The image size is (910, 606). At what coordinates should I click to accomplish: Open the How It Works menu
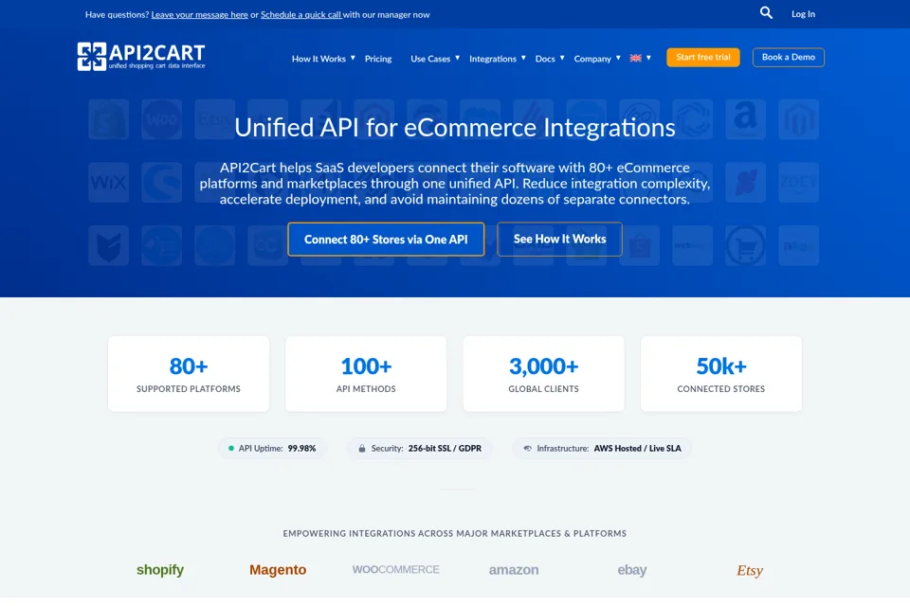318,59
